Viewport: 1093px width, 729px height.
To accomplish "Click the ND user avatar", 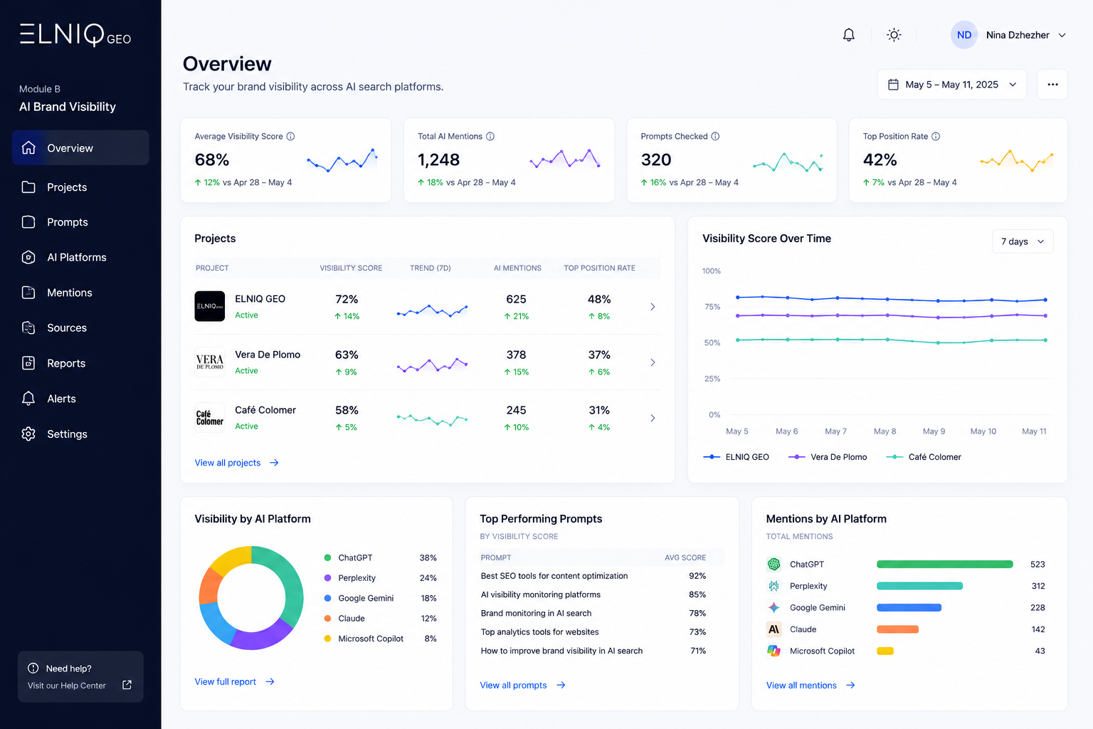I will coord(964,35).
